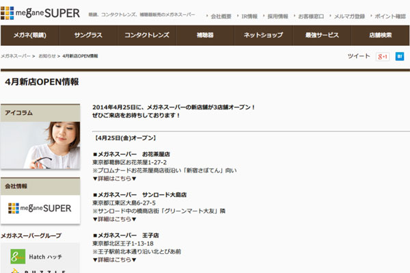This screenshot has width=410, height=273.
Task: Expand 詳細はこちら for サンロード大島店
Action: tap(115, 220)
